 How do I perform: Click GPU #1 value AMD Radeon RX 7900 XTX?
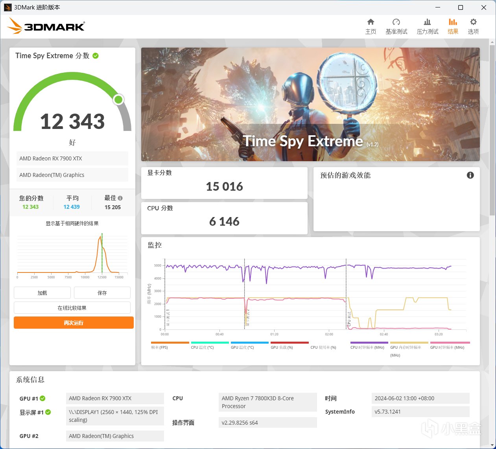[x=115, y=398]
